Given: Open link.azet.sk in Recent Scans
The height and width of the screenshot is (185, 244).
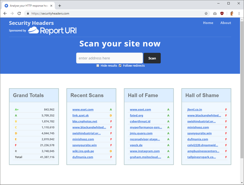Looking at the screenshot, I should point(82,116).
